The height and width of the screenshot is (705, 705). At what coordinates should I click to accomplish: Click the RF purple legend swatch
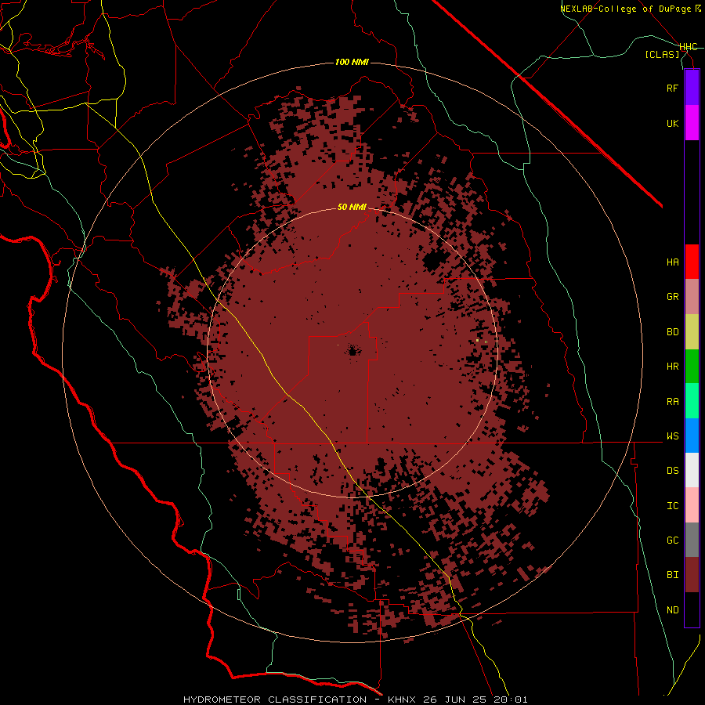pyautogui.click(x=692, y=88)
